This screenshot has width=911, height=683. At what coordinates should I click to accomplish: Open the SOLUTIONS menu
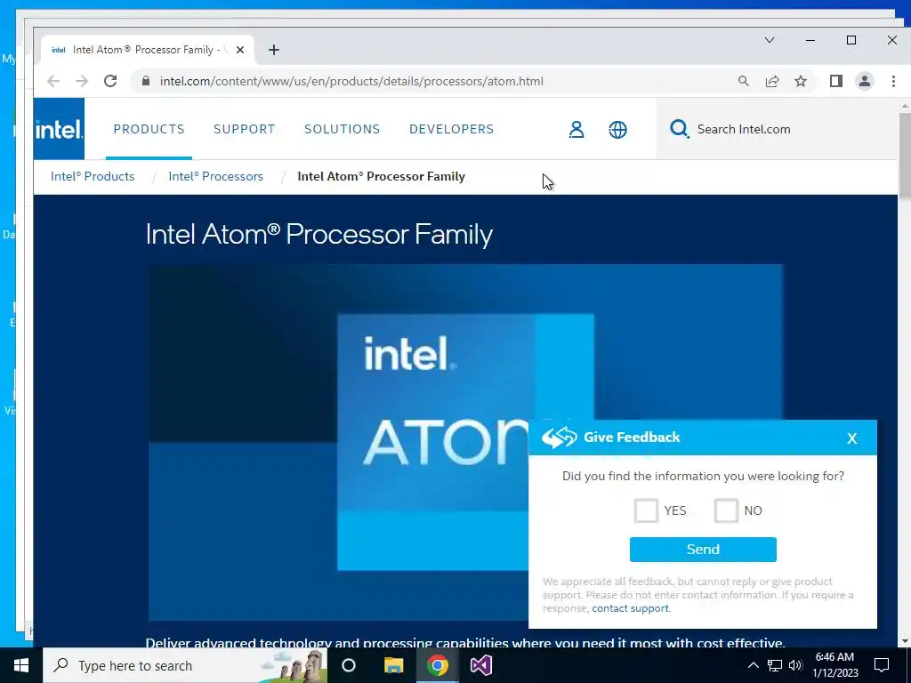[343, 129]
